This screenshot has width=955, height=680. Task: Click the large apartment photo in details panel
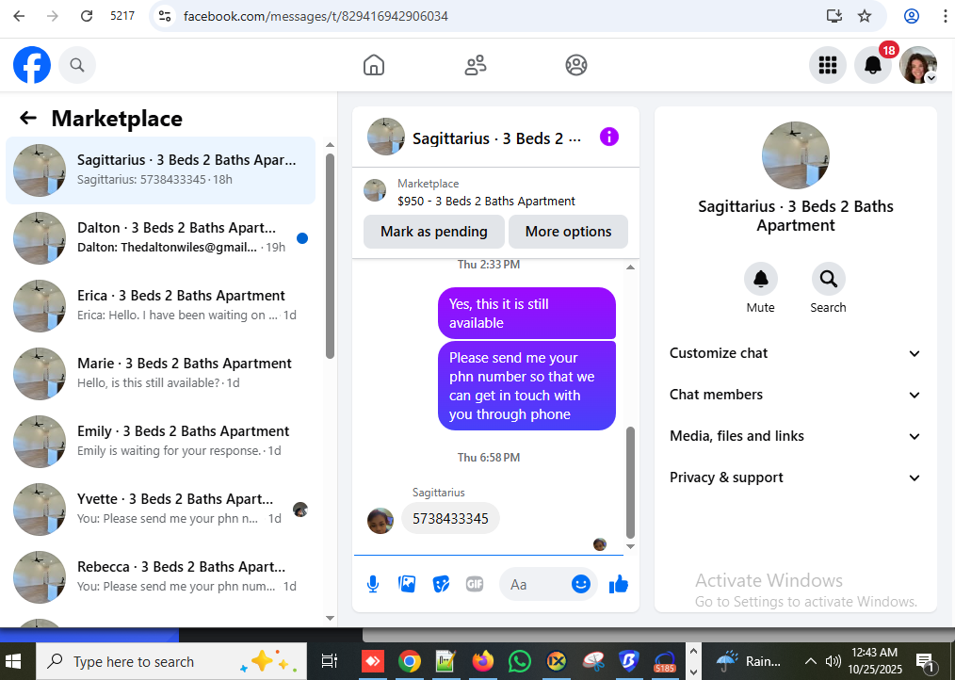(796, 154)
